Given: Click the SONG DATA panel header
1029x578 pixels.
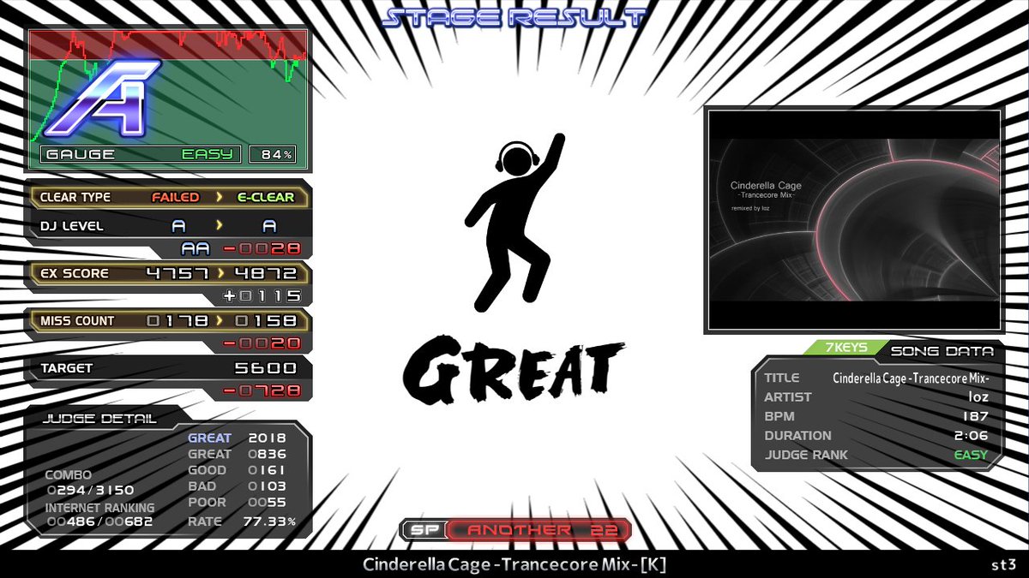Looking at the screenshot, I should 942,351.
